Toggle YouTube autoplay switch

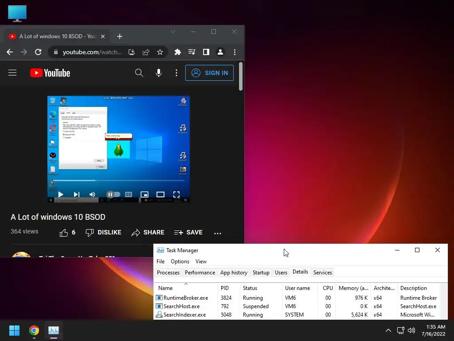pyautogui.click(x=113, y=194)
